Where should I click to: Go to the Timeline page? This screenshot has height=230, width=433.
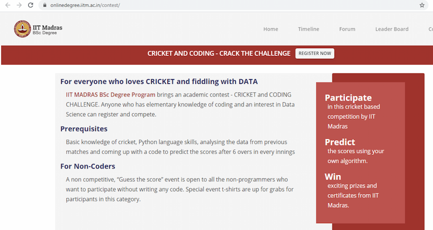coord(309,29)
